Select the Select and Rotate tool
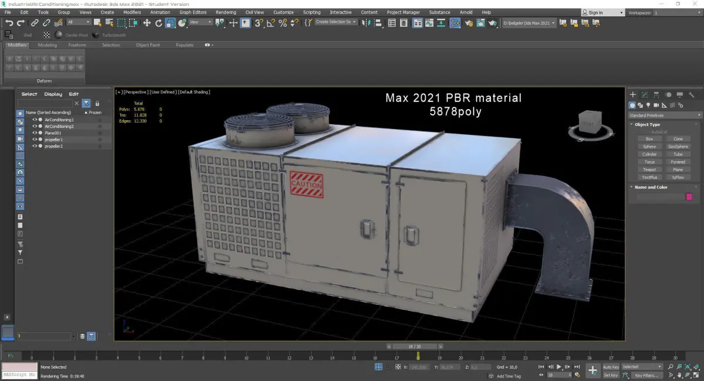This screenshot has width=704, height=381. point(158,23)
